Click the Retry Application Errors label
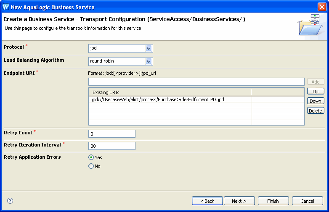The image size is (329, 212). tap(32, 157)
